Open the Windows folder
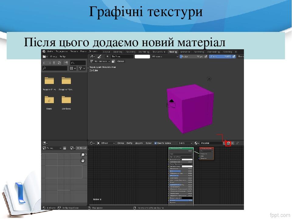This screenshot has width=292, height=219. (x=66, y=103)
